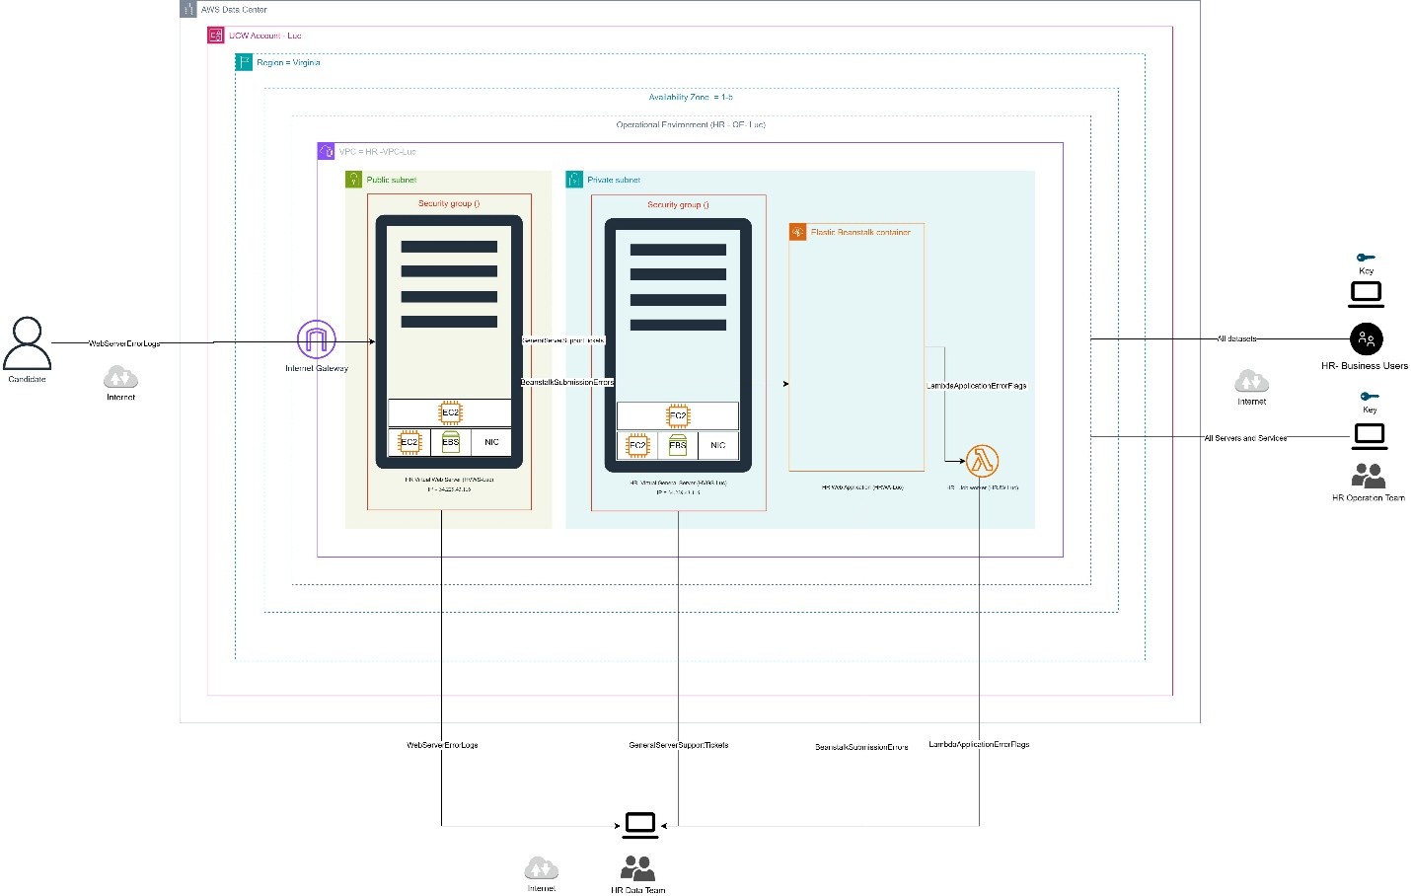Select the 'Availability Zone = 1-b' label

(x=691, y=97)
